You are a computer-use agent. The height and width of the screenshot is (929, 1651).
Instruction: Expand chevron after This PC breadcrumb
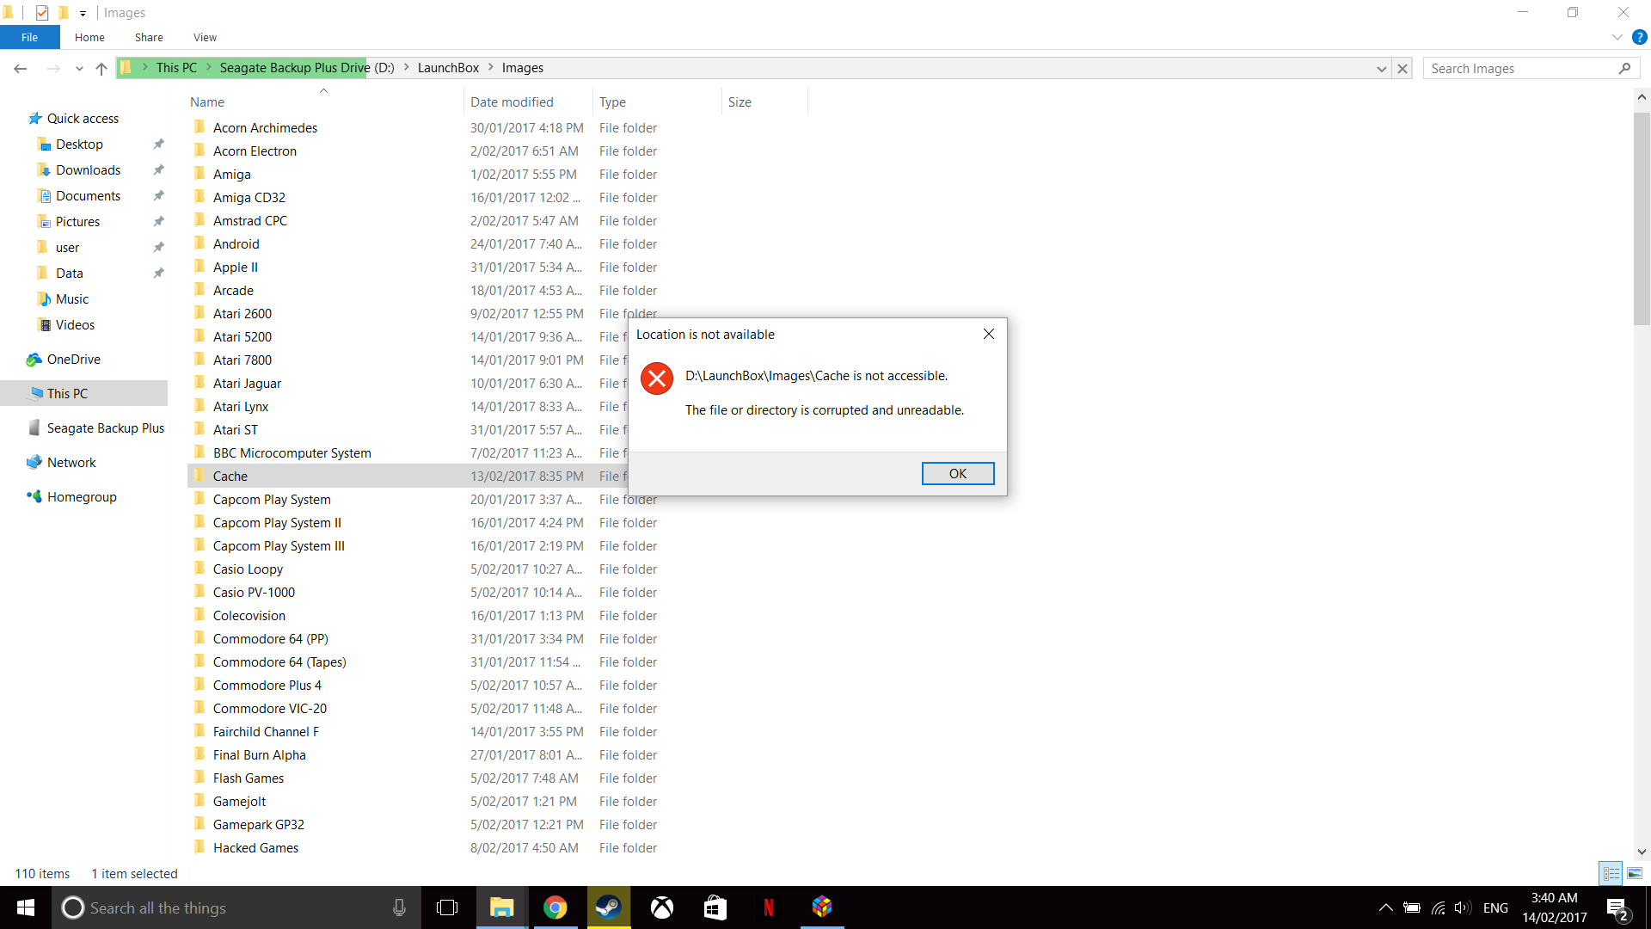tap(208, 68)
